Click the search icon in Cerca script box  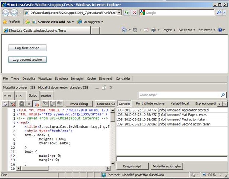click(x=223, y=95)
